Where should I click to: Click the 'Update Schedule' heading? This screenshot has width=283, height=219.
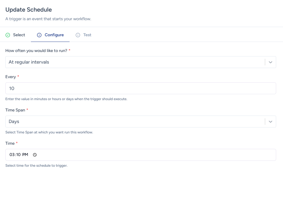29,10
